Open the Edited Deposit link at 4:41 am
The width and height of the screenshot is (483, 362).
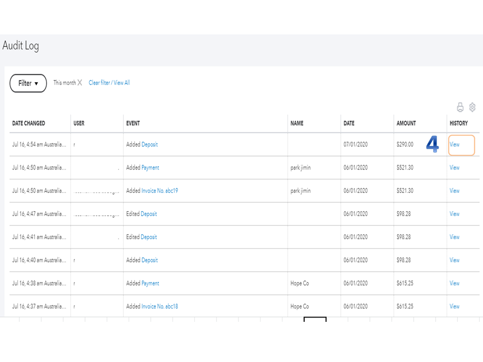click(x=148, y=237)
